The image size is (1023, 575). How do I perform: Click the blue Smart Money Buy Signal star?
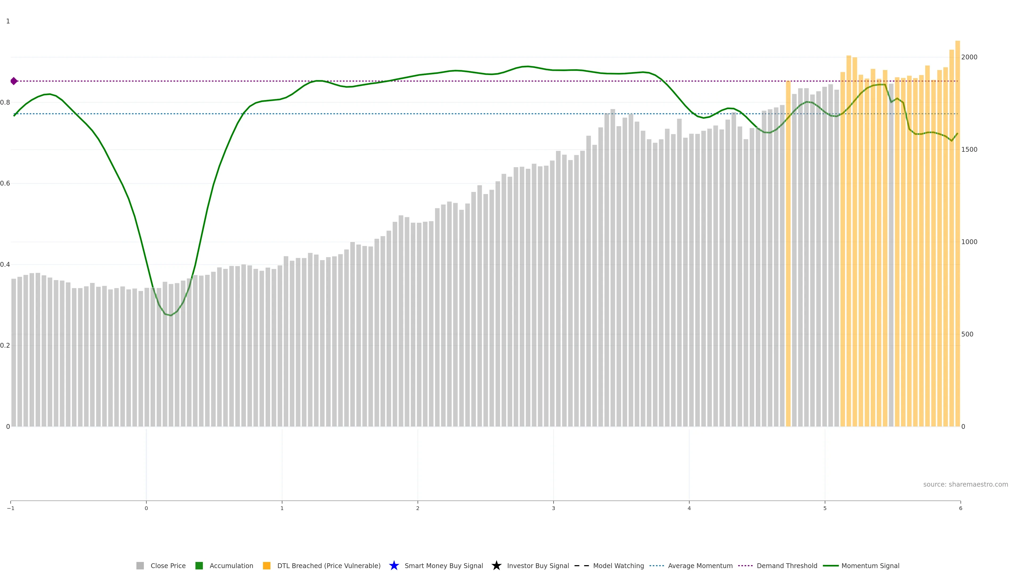click(x=393, y=565)
